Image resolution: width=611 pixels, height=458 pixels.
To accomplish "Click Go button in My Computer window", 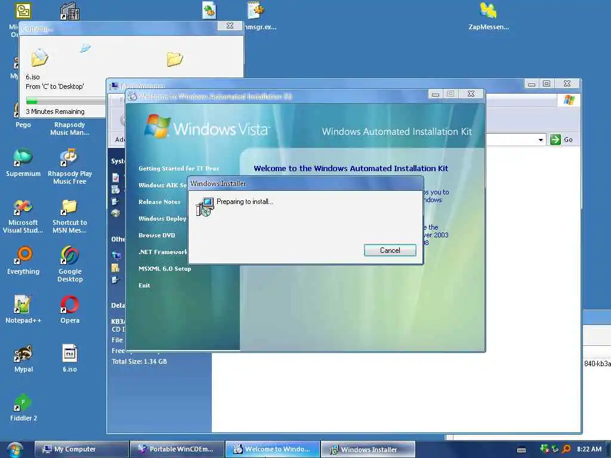I will pos(561,140).
